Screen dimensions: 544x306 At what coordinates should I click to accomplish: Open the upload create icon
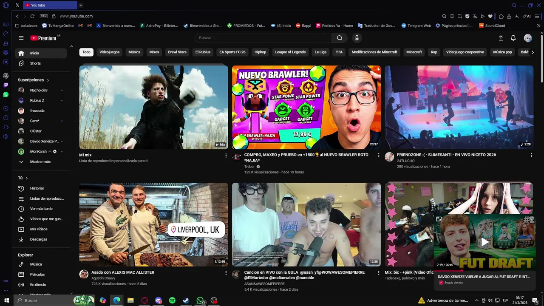point(501,38)
